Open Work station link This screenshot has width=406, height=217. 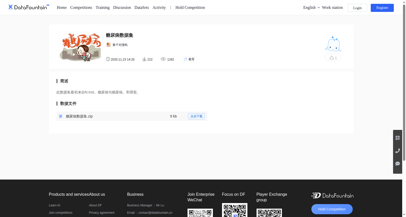pos(332,8)
